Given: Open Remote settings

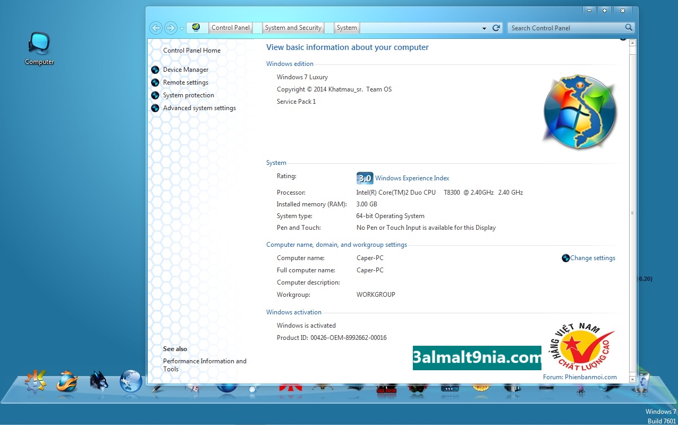Looking at the screenshot, I should pos(185,82).
